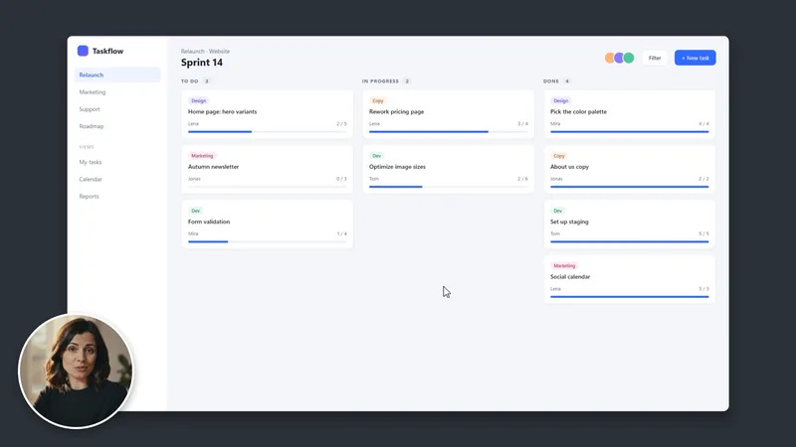Create a new task with New task button
The image size is (796, 447).
[695, 58]
